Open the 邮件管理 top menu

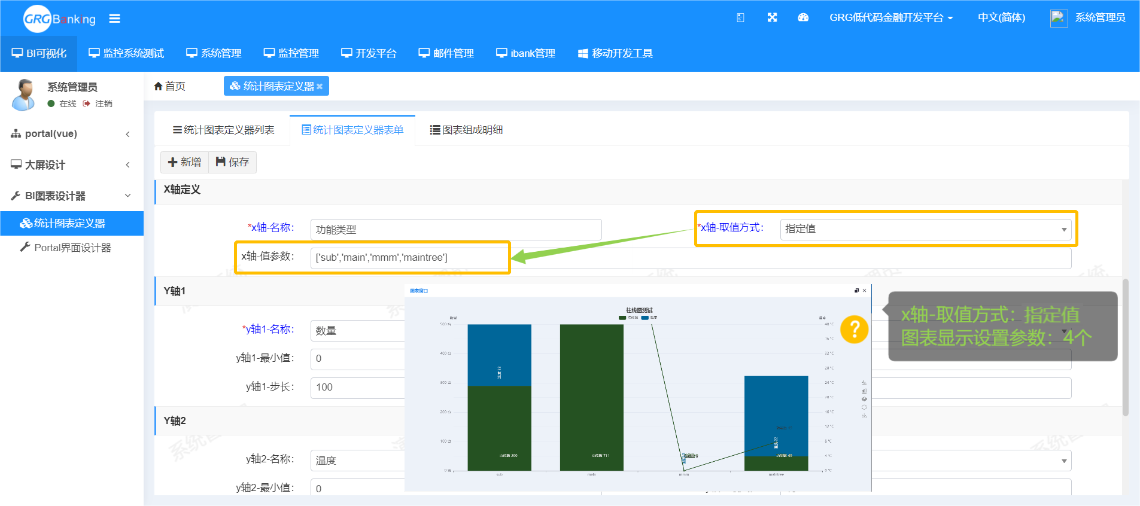click(x=446, y=54)
